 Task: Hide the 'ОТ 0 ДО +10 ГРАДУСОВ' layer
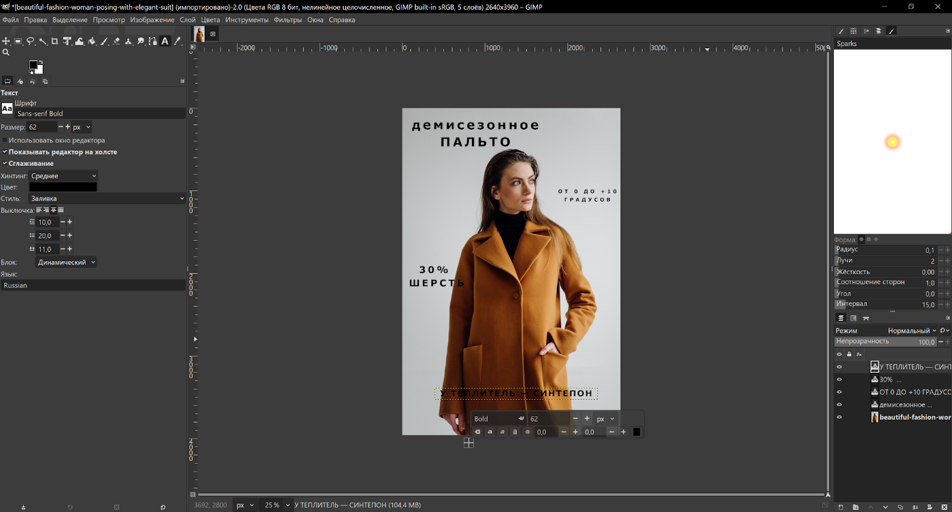pyautogui.click(x=840, y=392)
